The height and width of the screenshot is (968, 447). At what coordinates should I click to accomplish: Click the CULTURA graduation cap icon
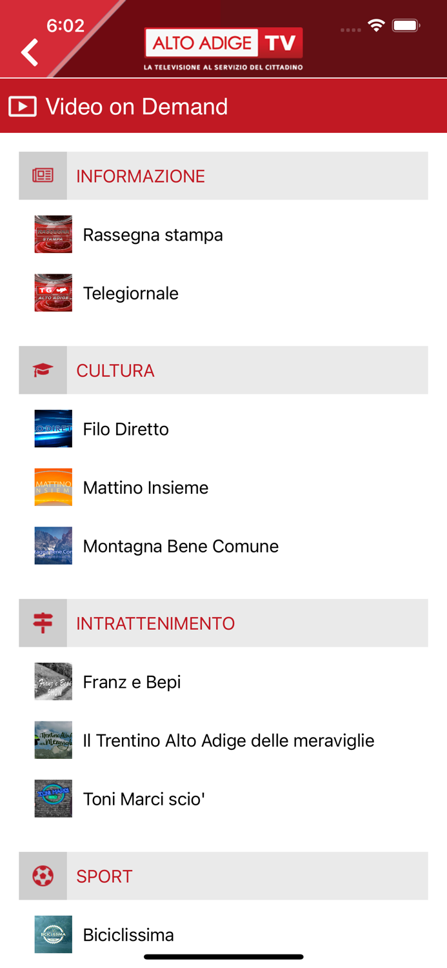click(x=42, y=370)
